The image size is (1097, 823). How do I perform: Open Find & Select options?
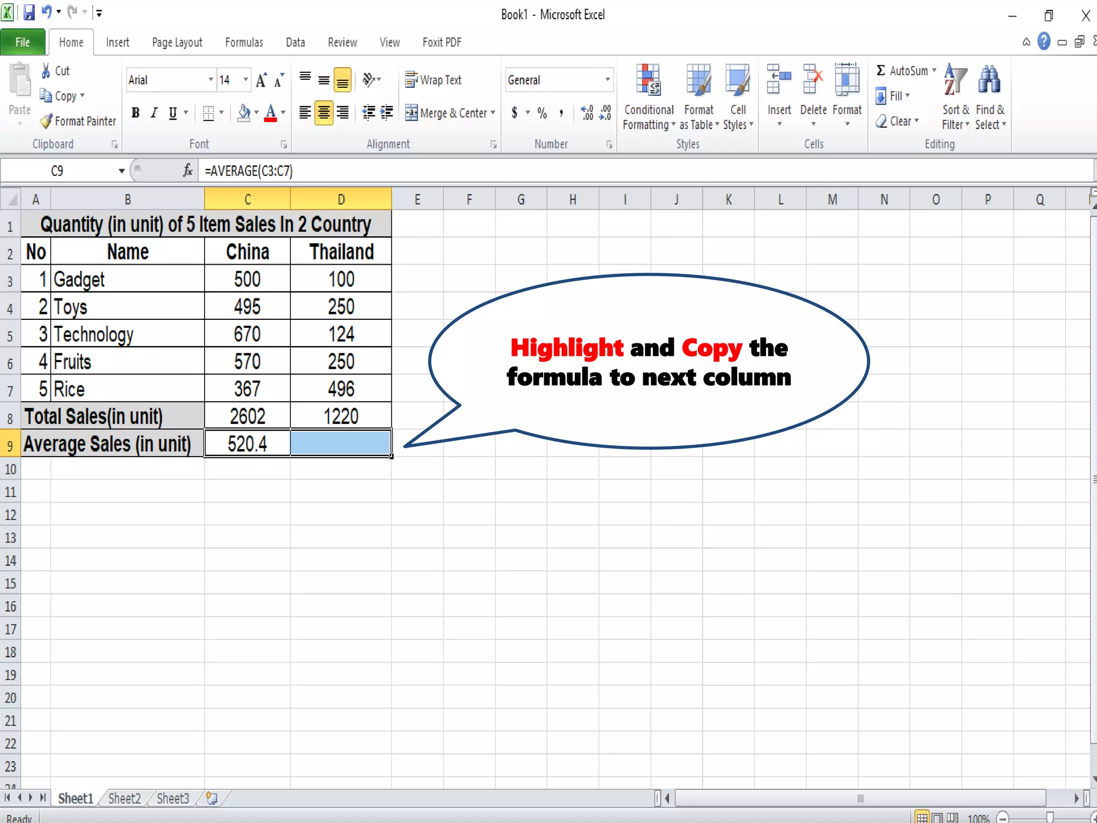[990, 96]
